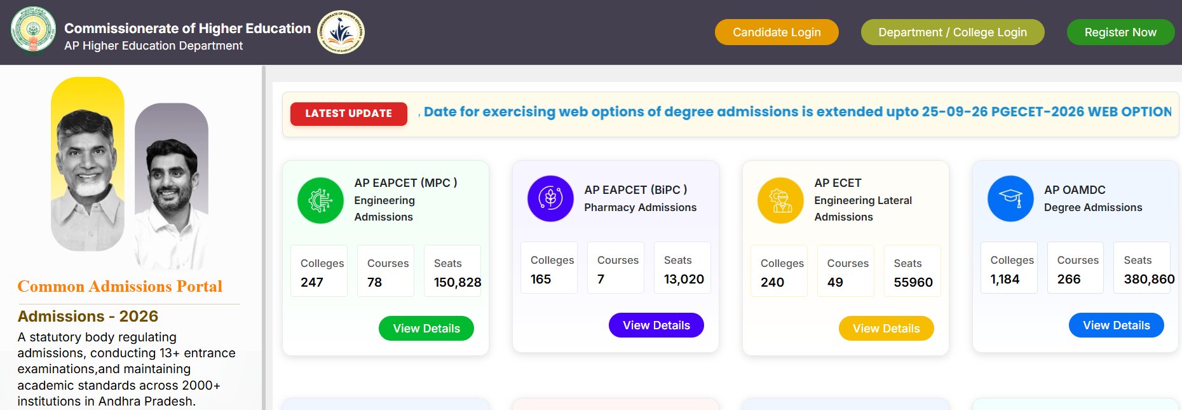
Task: Click the Engineering Lateral Admissions subtitle
Action: (863, 208)
